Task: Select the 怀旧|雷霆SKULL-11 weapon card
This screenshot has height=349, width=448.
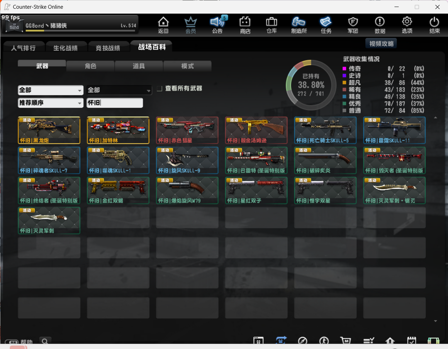Action: [x=394, y=130]
